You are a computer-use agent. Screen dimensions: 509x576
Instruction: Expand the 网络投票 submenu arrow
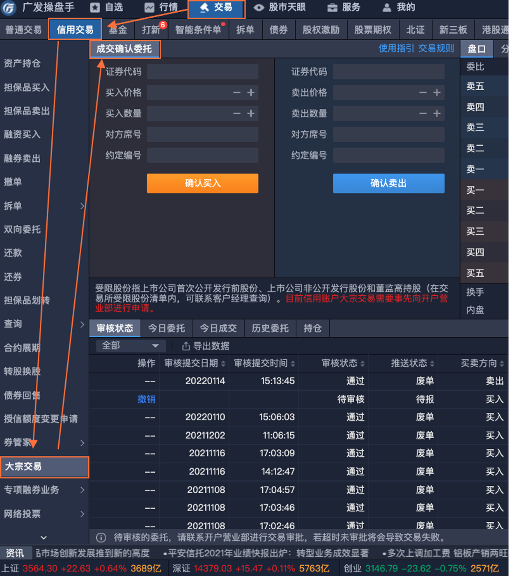click(x=83, y=514)
